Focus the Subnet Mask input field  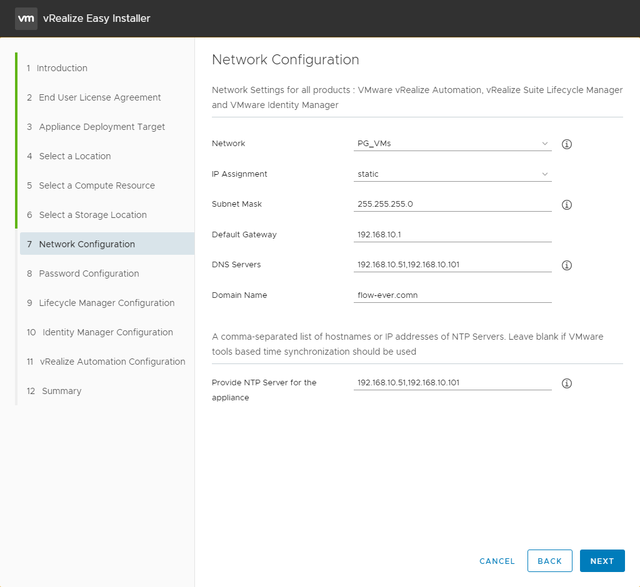[452, 204]
